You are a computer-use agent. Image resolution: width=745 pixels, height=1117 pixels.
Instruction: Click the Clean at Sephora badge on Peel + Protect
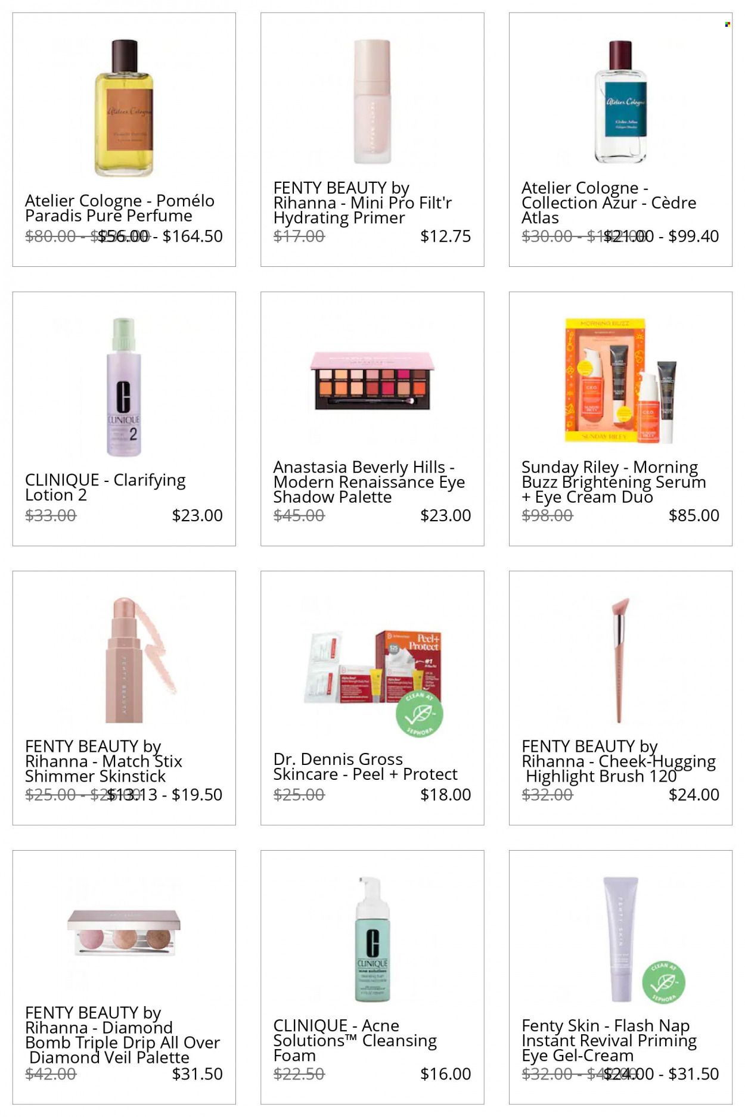pyautogui.click(x=420, y=713)
